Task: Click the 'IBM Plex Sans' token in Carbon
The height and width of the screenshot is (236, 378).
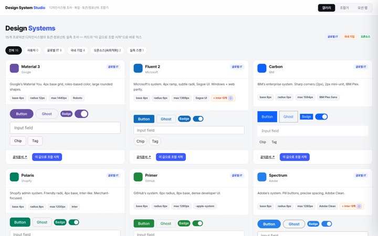Action: click(x=328, y=98)
